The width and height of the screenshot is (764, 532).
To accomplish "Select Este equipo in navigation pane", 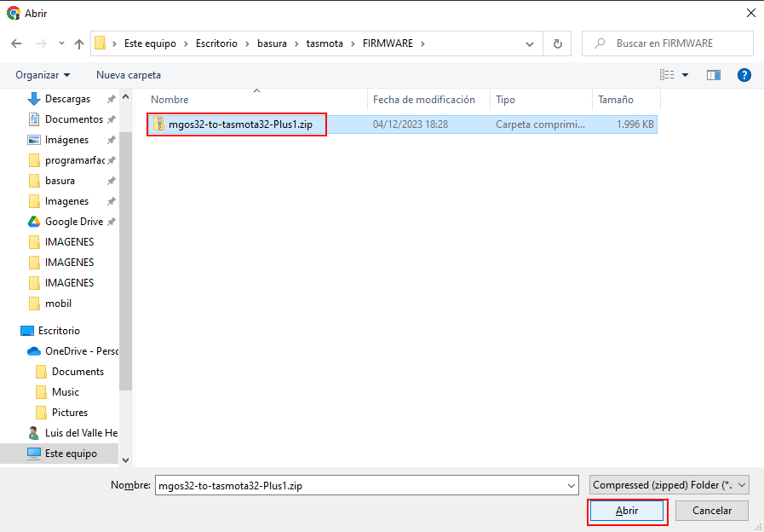I will [71, 454].
